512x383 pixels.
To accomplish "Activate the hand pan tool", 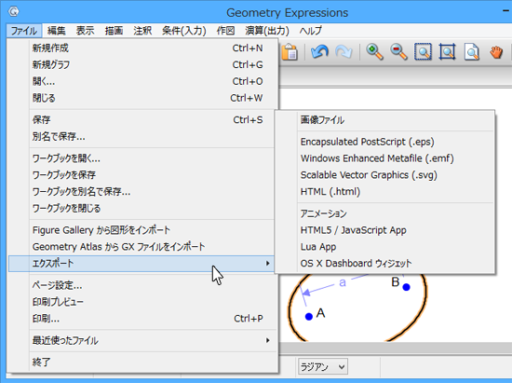I will 496,52.
